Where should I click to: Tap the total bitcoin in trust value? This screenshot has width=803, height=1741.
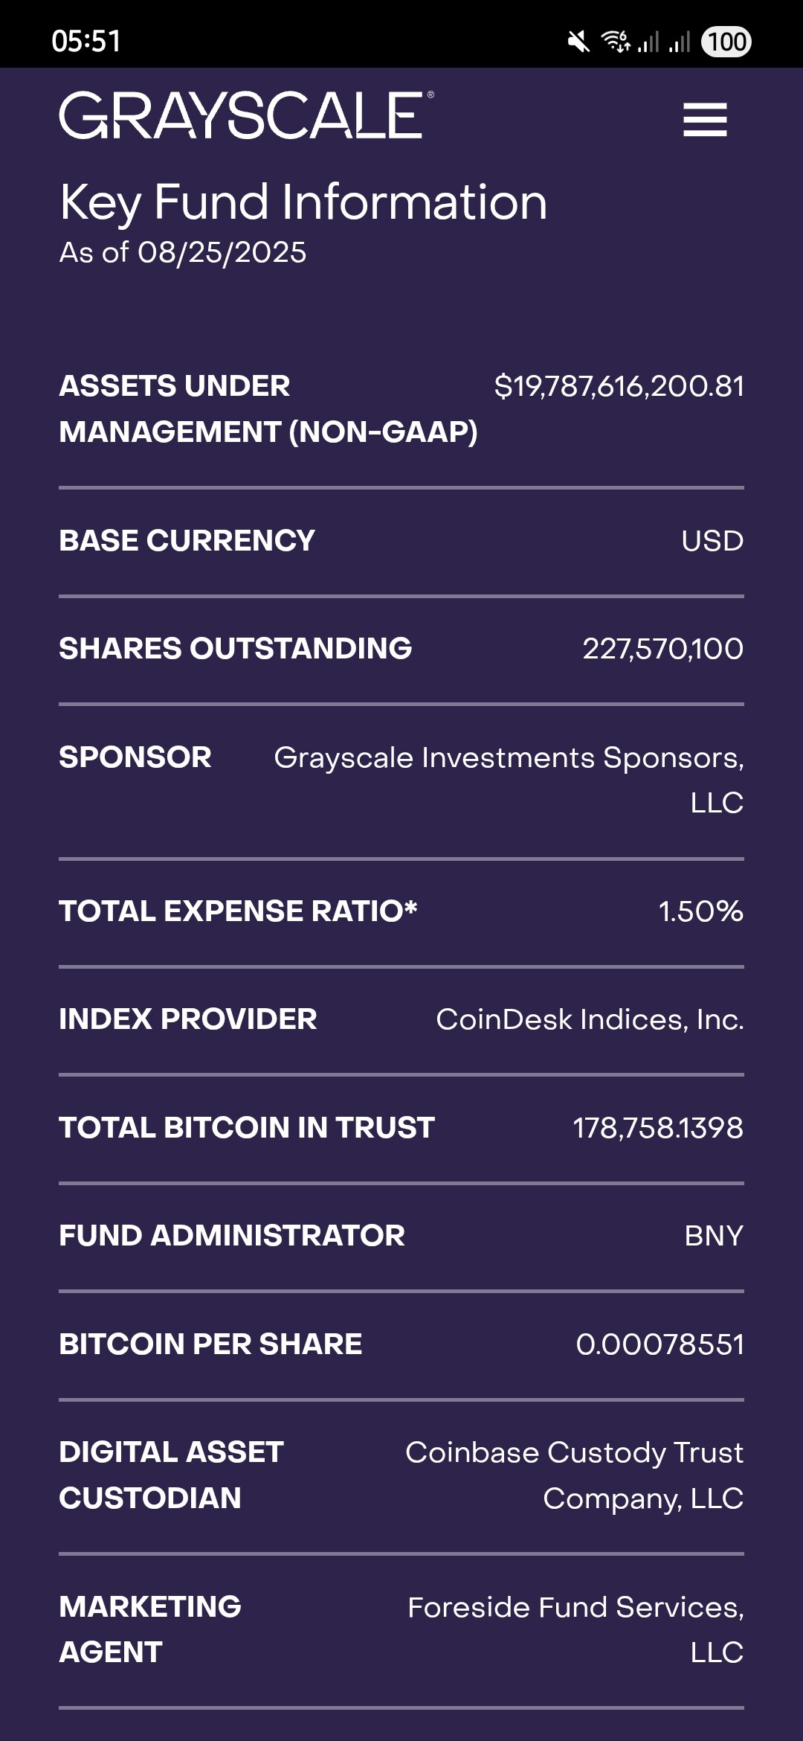point(657,1128)
